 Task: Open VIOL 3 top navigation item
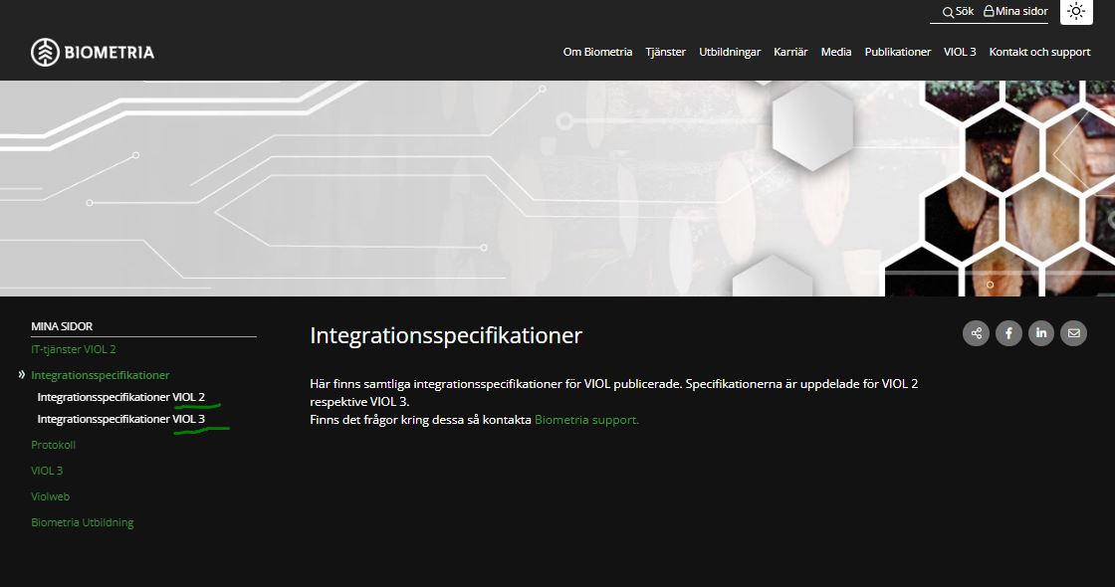coord(960,52)
